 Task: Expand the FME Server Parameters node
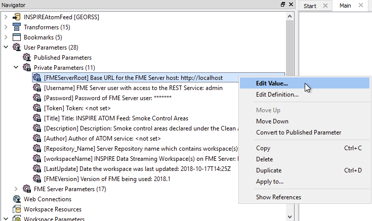tap(16, 189)
